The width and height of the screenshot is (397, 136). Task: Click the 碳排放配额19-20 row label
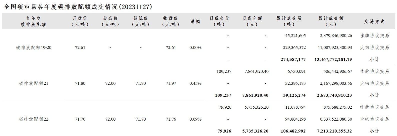[34, 47]
